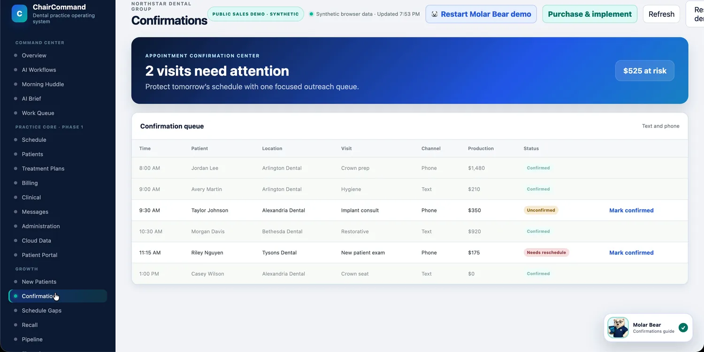Image resolution: width=704 pixels, height=352 pixels.
Task: Select AI Brief in sidebar
Action: click(31, 99)
